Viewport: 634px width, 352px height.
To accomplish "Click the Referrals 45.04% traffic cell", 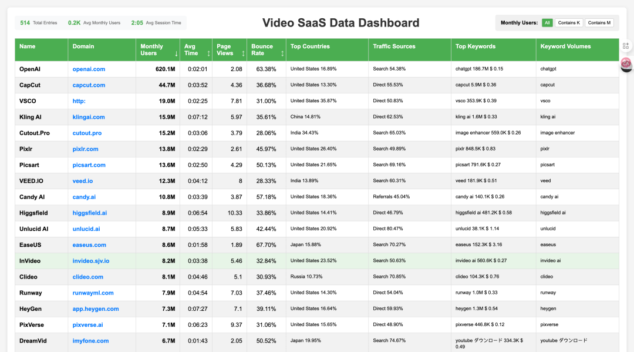I will coord(410,197).
